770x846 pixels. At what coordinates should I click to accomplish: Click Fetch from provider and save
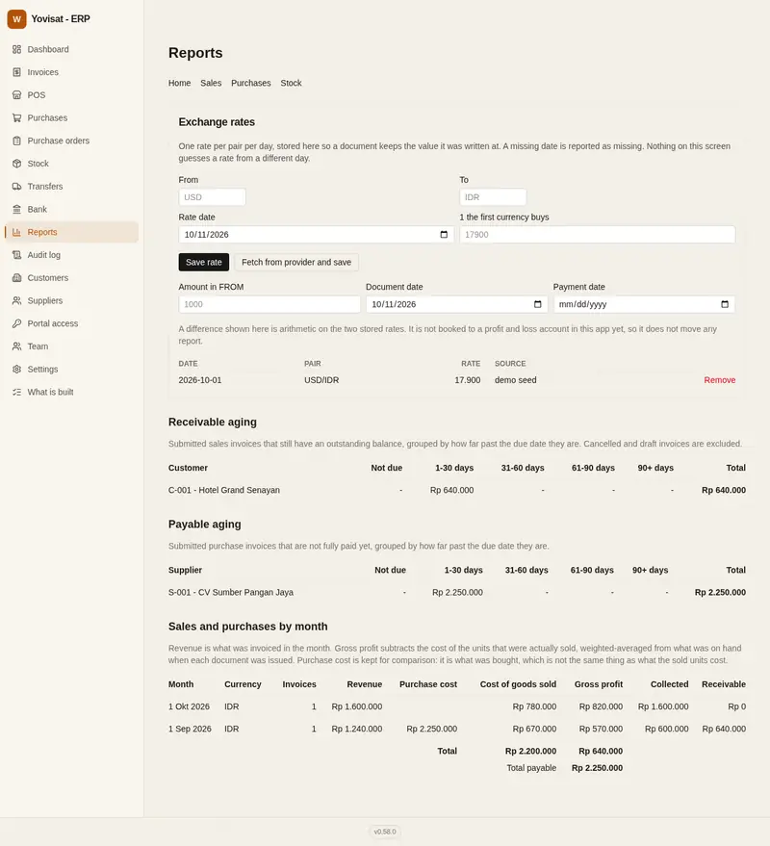point(296,262)
